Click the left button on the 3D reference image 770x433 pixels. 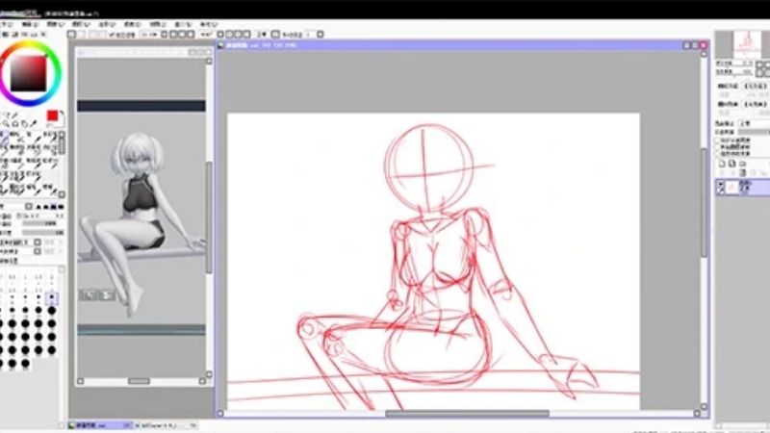[x=89, y=295]
